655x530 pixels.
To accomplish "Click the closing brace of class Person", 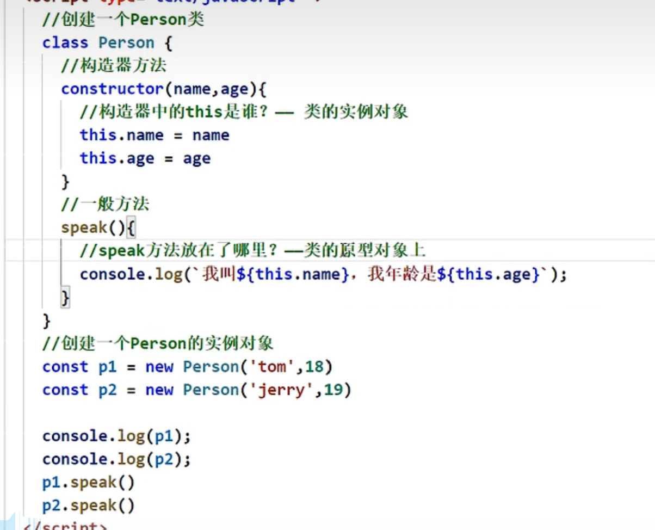I will (x=47, y=321).
